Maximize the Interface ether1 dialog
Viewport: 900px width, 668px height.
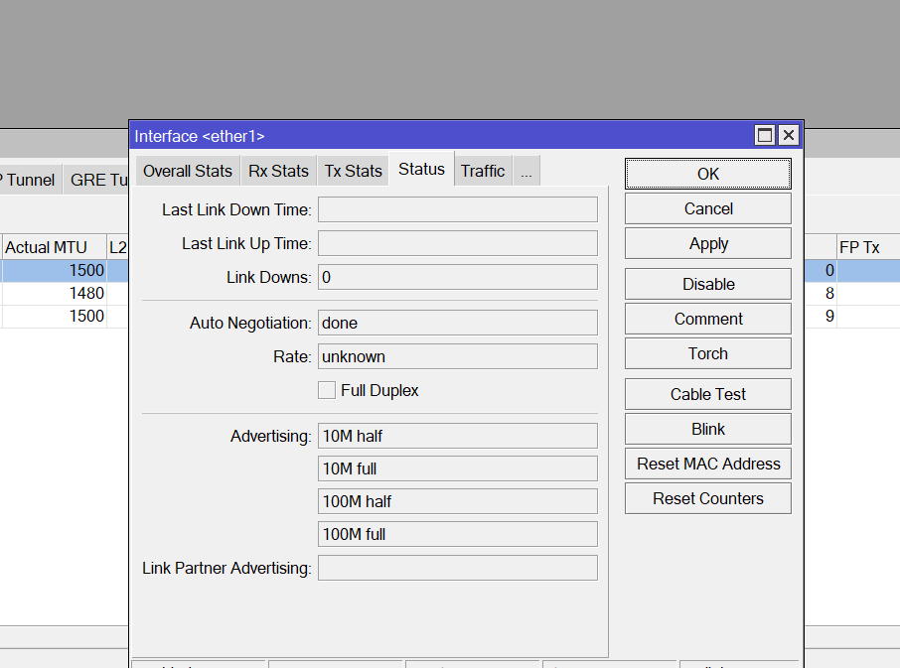pos(765,136)
